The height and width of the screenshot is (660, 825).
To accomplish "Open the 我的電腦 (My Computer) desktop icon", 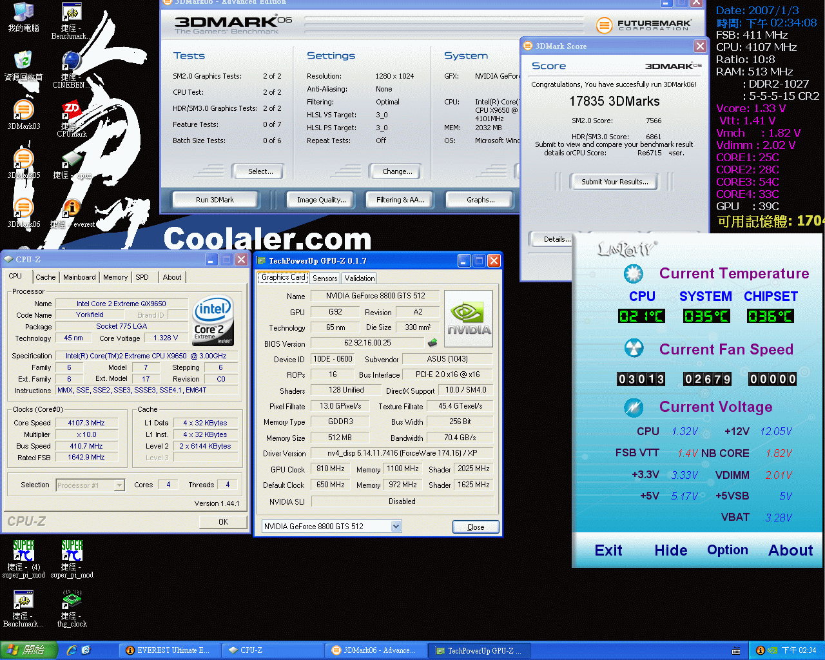I will coord(24,17).
